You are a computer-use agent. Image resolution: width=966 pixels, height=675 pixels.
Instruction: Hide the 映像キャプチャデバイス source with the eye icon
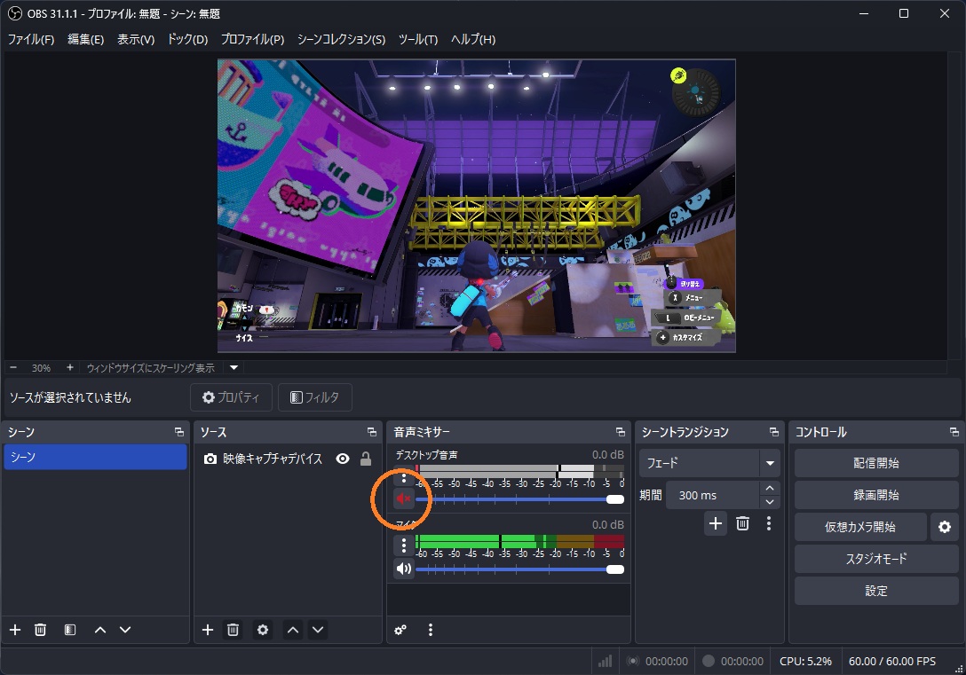point(343,459)
